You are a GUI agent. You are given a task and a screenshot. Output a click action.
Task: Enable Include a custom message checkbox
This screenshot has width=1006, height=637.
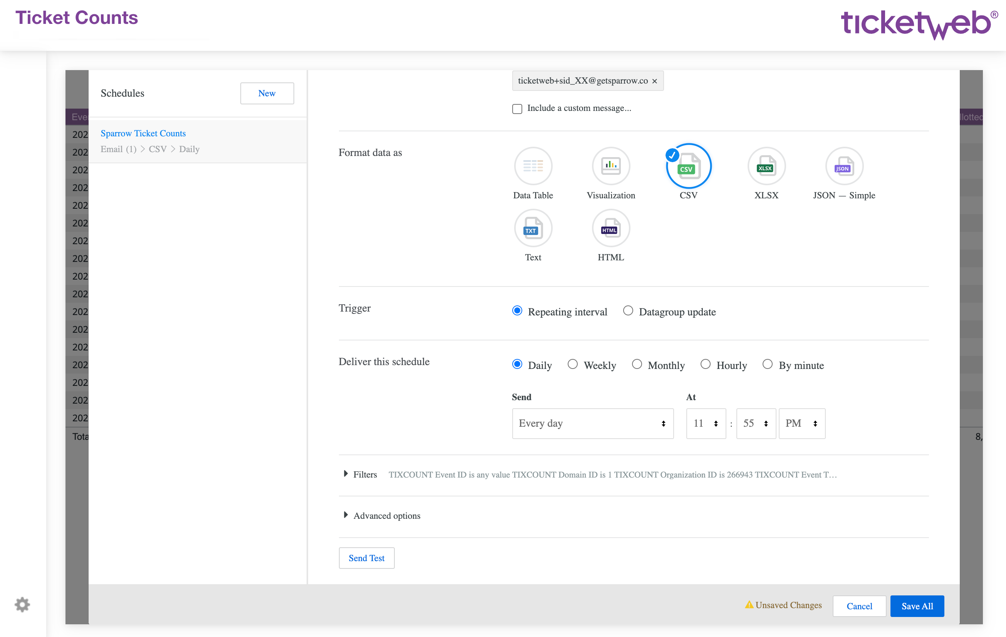pos(517,109)
